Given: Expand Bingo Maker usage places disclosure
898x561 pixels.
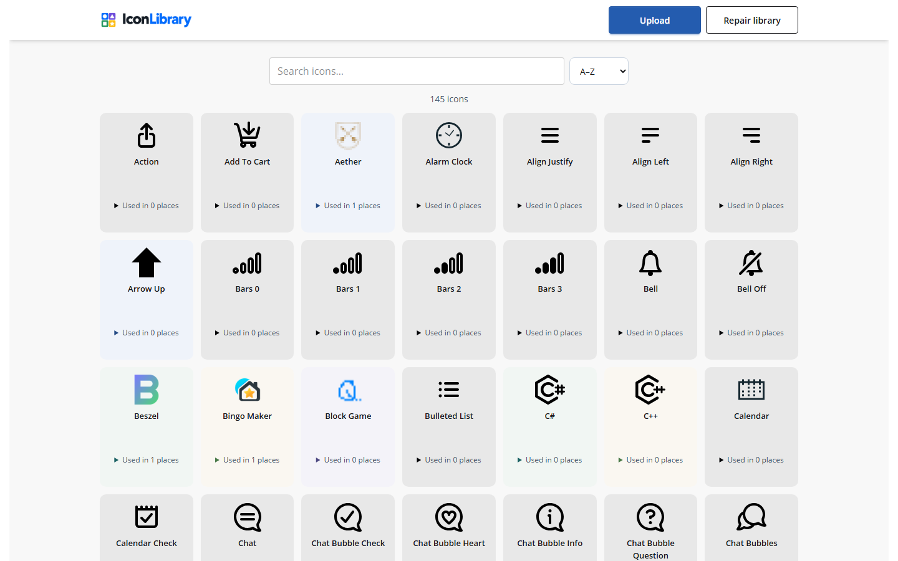Looking at the screenshot, I should (x=248, y=460).
